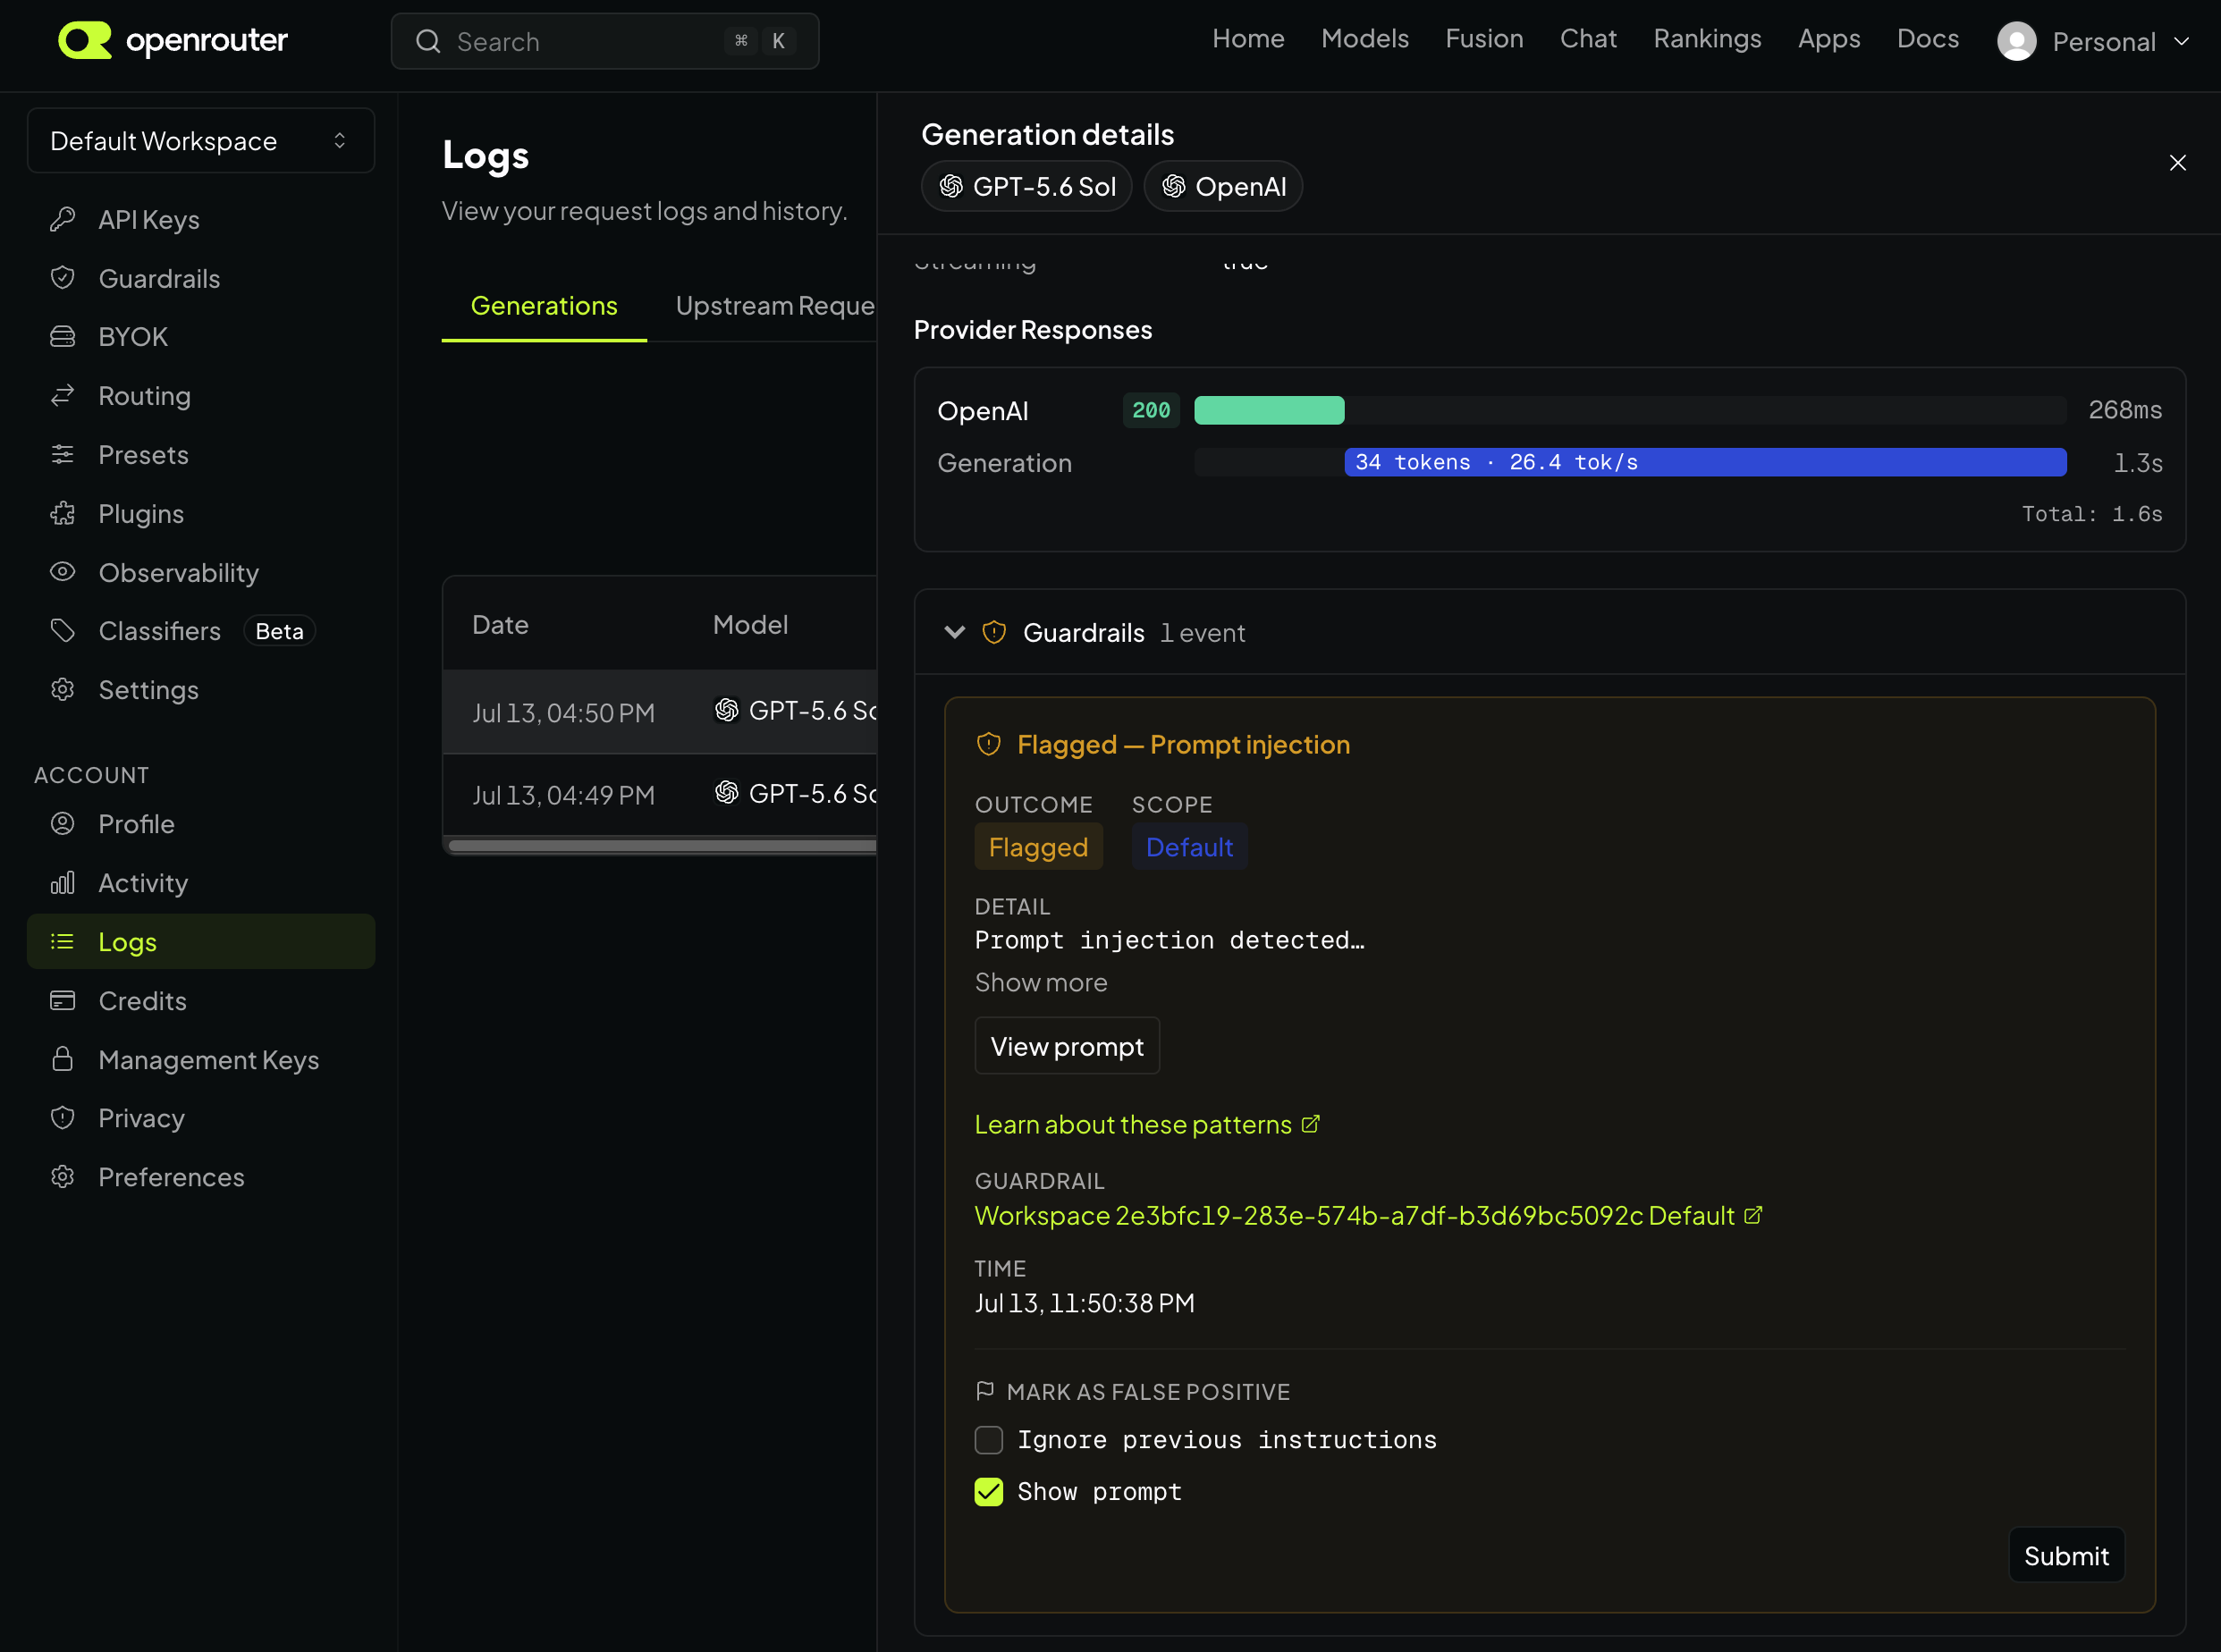Image resolution: width=2221 pixels, height=1652 pixels.
Task: Click the search magnifier icon
Action: pyautogui.click(x=428, y=41)
